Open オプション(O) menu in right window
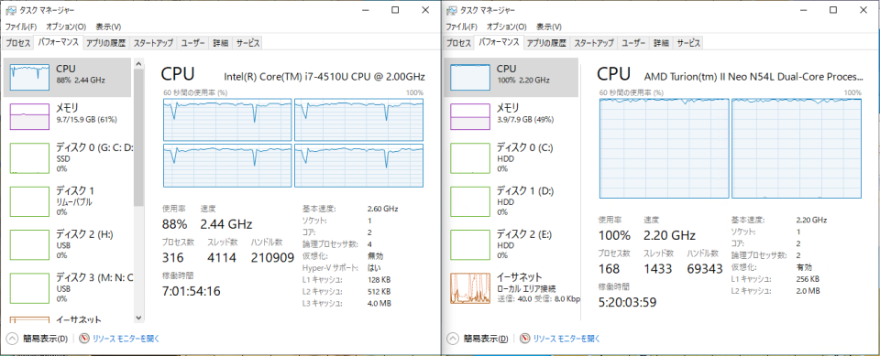This screenshot has width=880, height=356. (506, 27)
